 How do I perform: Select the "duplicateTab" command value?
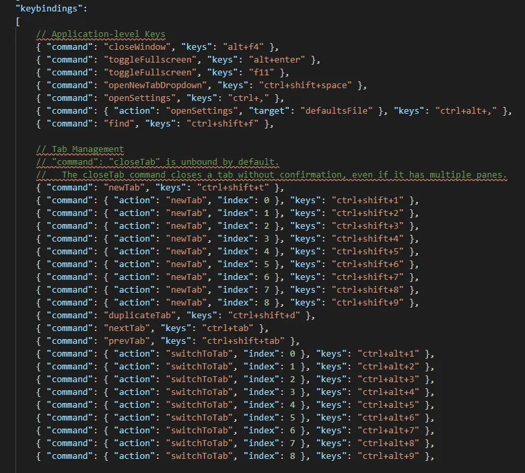tap(139, 316)
